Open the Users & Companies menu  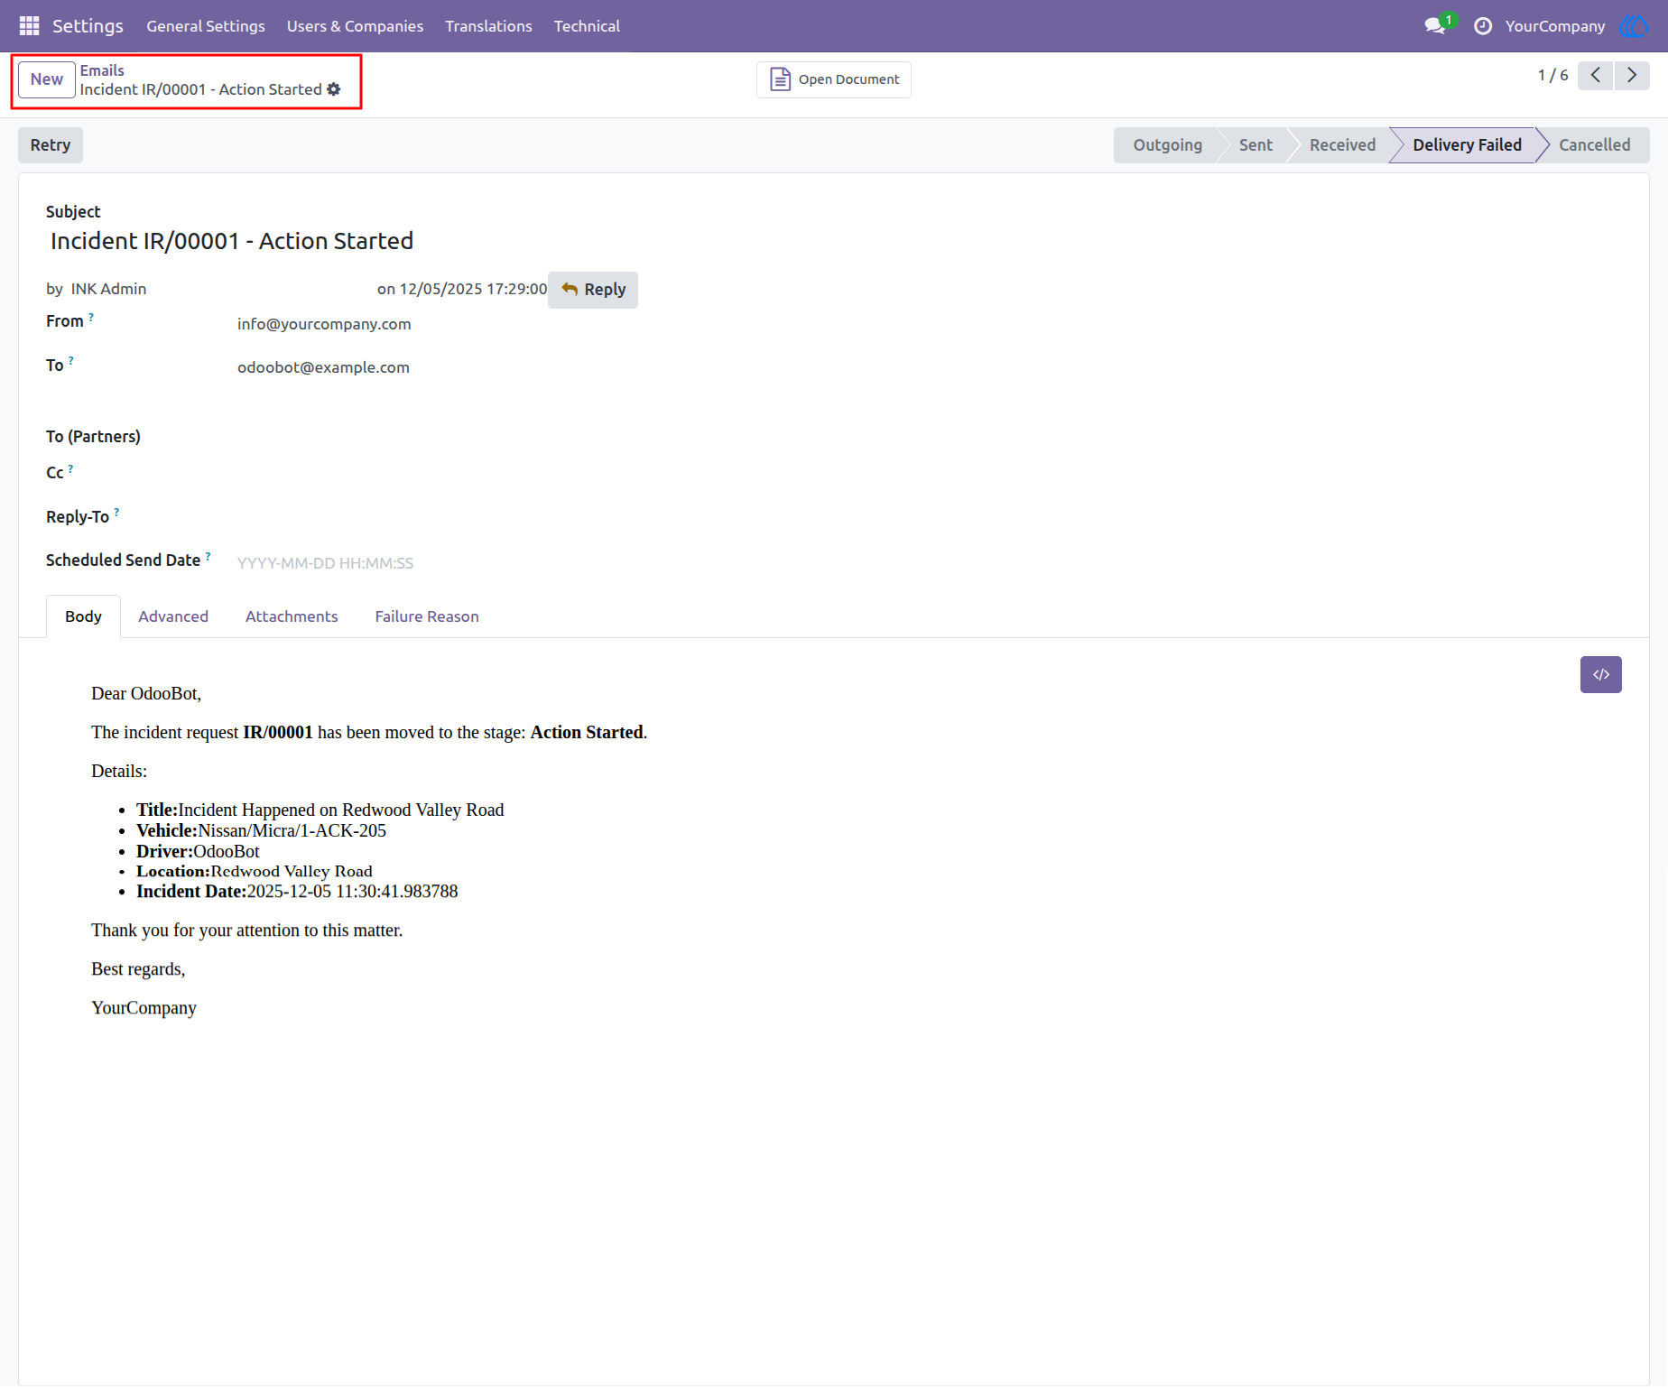(x=355, y=26)
